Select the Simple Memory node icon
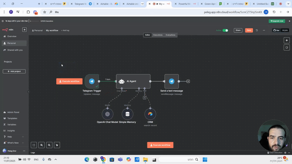 click(x=127, y=114)
